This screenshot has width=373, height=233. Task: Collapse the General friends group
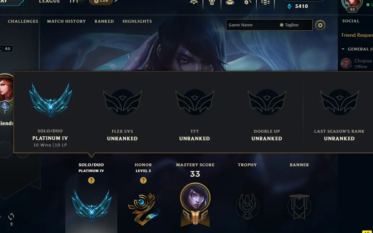[343, 49]
